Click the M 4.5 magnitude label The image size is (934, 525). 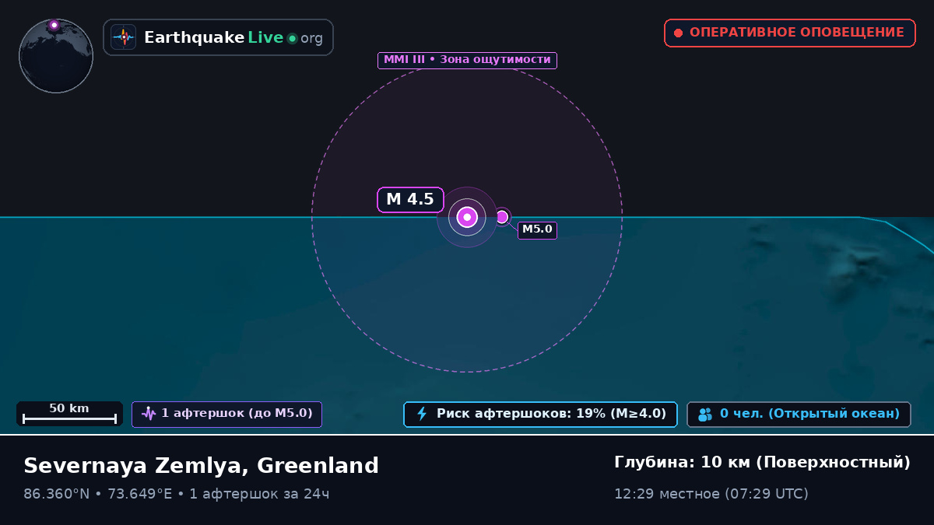[410, 200]
